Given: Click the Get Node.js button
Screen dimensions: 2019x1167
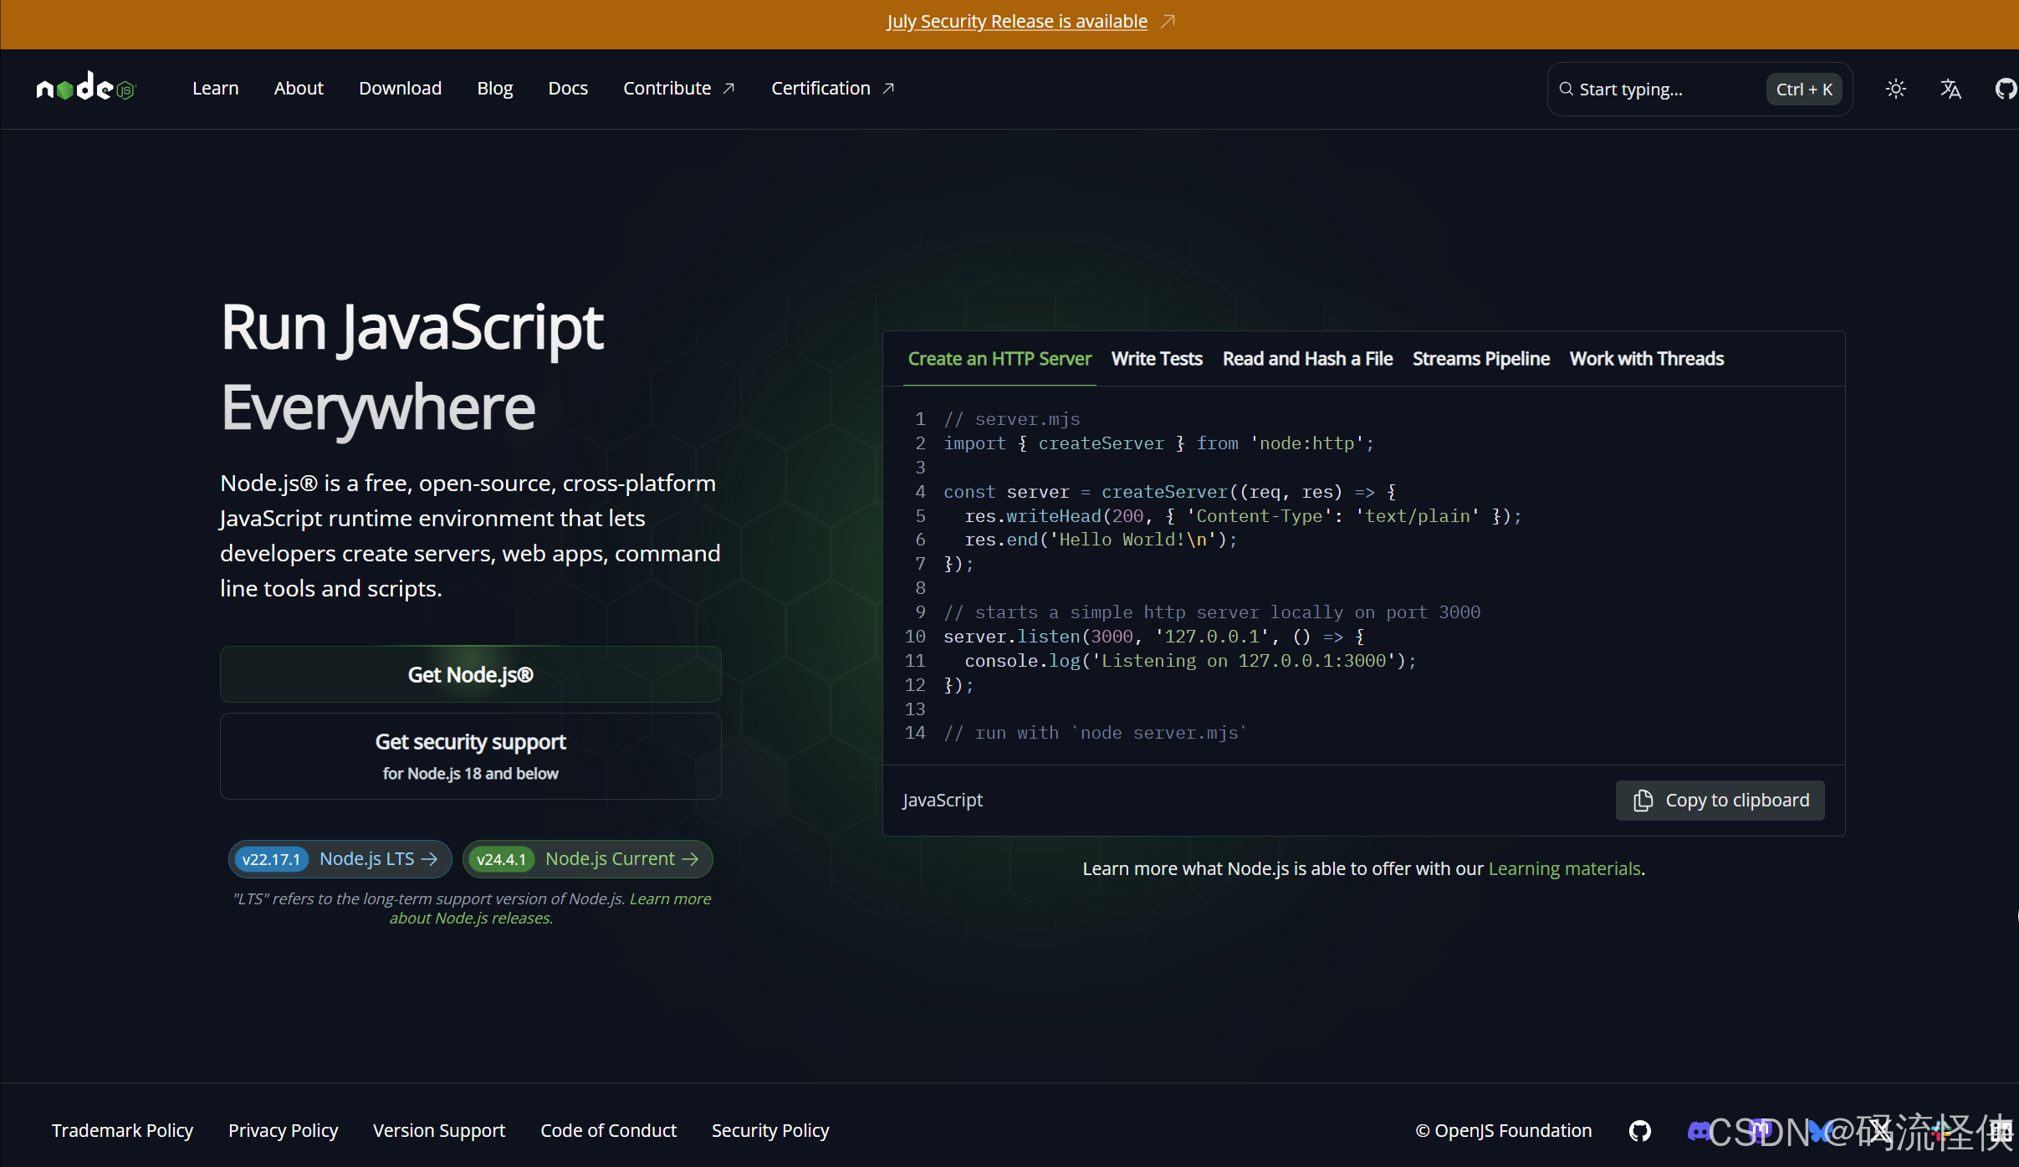Looking at the screenshot, I should 470,674.
